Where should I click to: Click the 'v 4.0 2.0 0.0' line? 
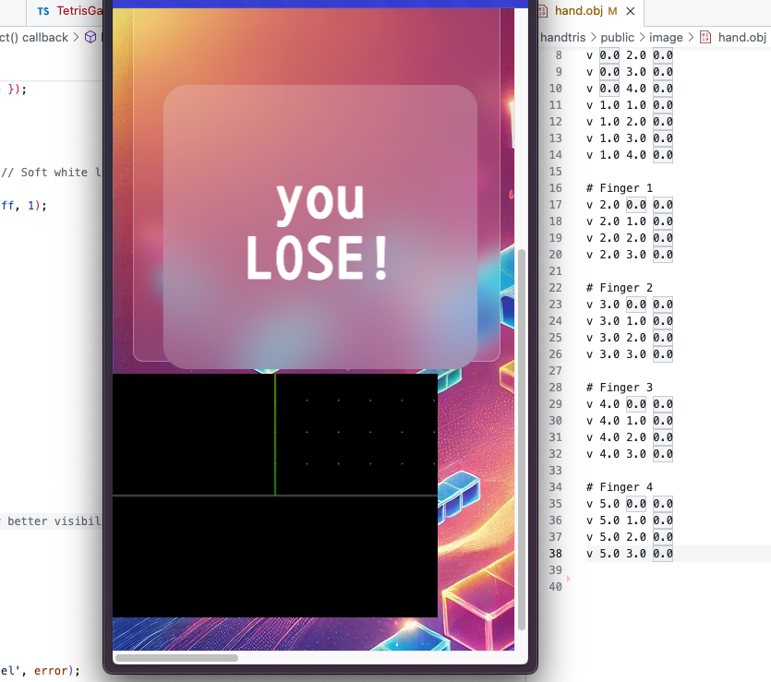coord(630,437)
